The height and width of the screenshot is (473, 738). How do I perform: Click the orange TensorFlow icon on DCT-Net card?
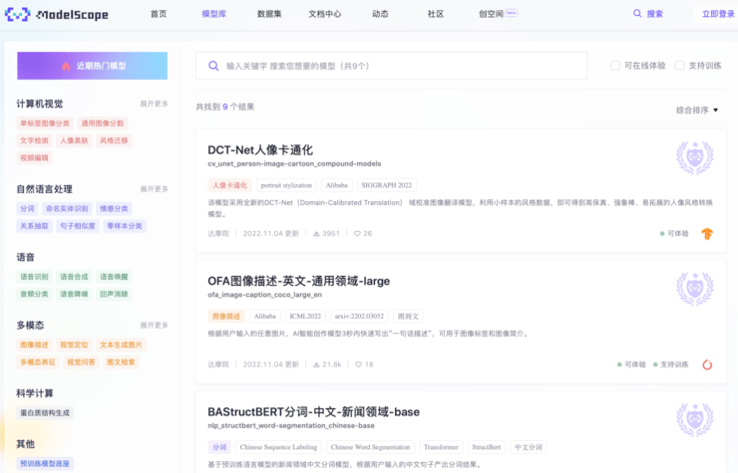point(707,234)
